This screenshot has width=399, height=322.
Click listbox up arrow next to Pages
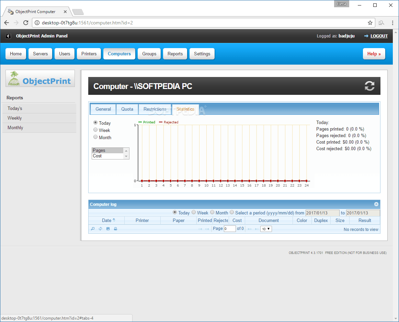pos(126,151)
